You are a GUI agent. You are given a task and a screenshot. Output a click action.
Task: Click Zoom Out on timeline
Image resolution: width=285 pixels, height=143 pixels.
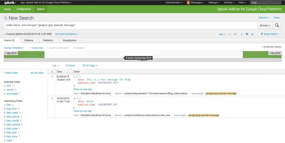[36, 48]
